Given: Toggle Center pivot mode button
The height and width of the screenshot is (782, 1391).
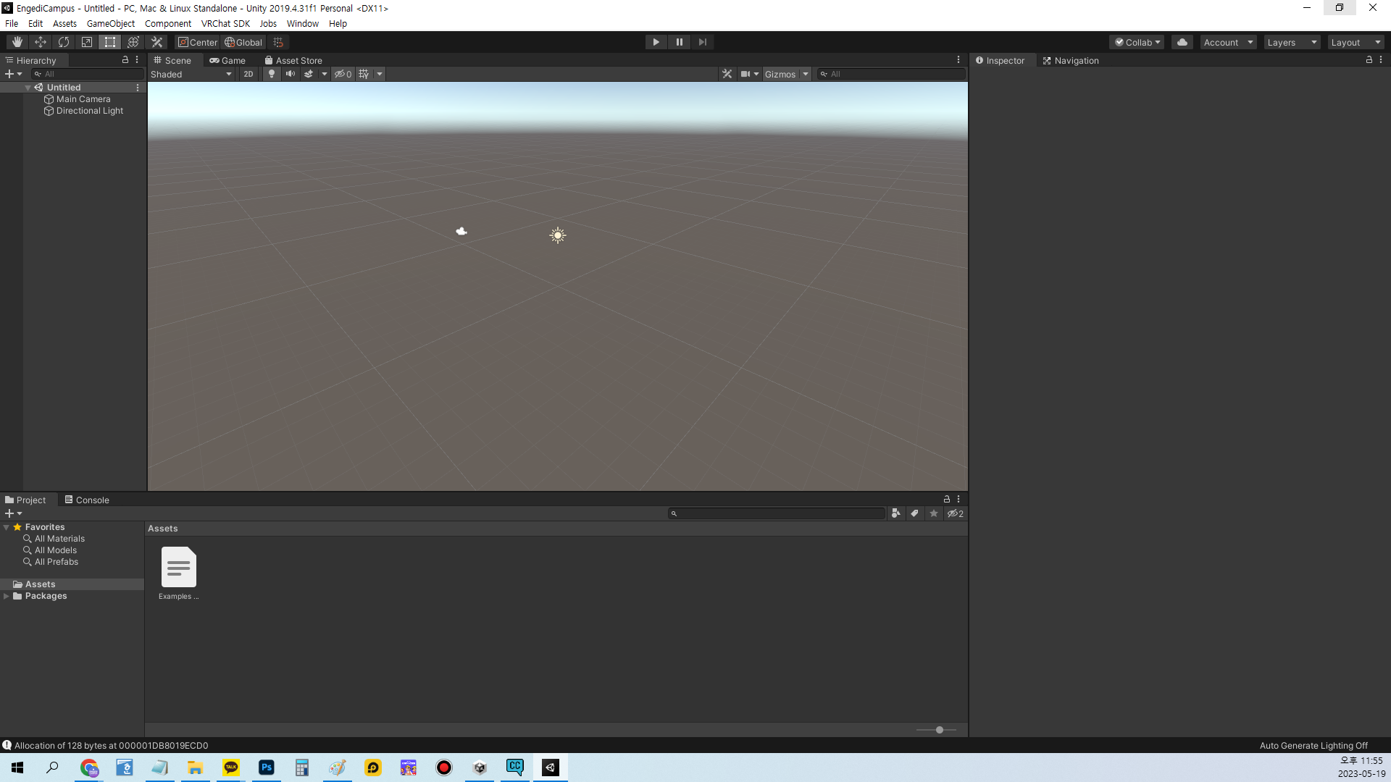Looking at the screenshot, I should click(x=198, y=42).
